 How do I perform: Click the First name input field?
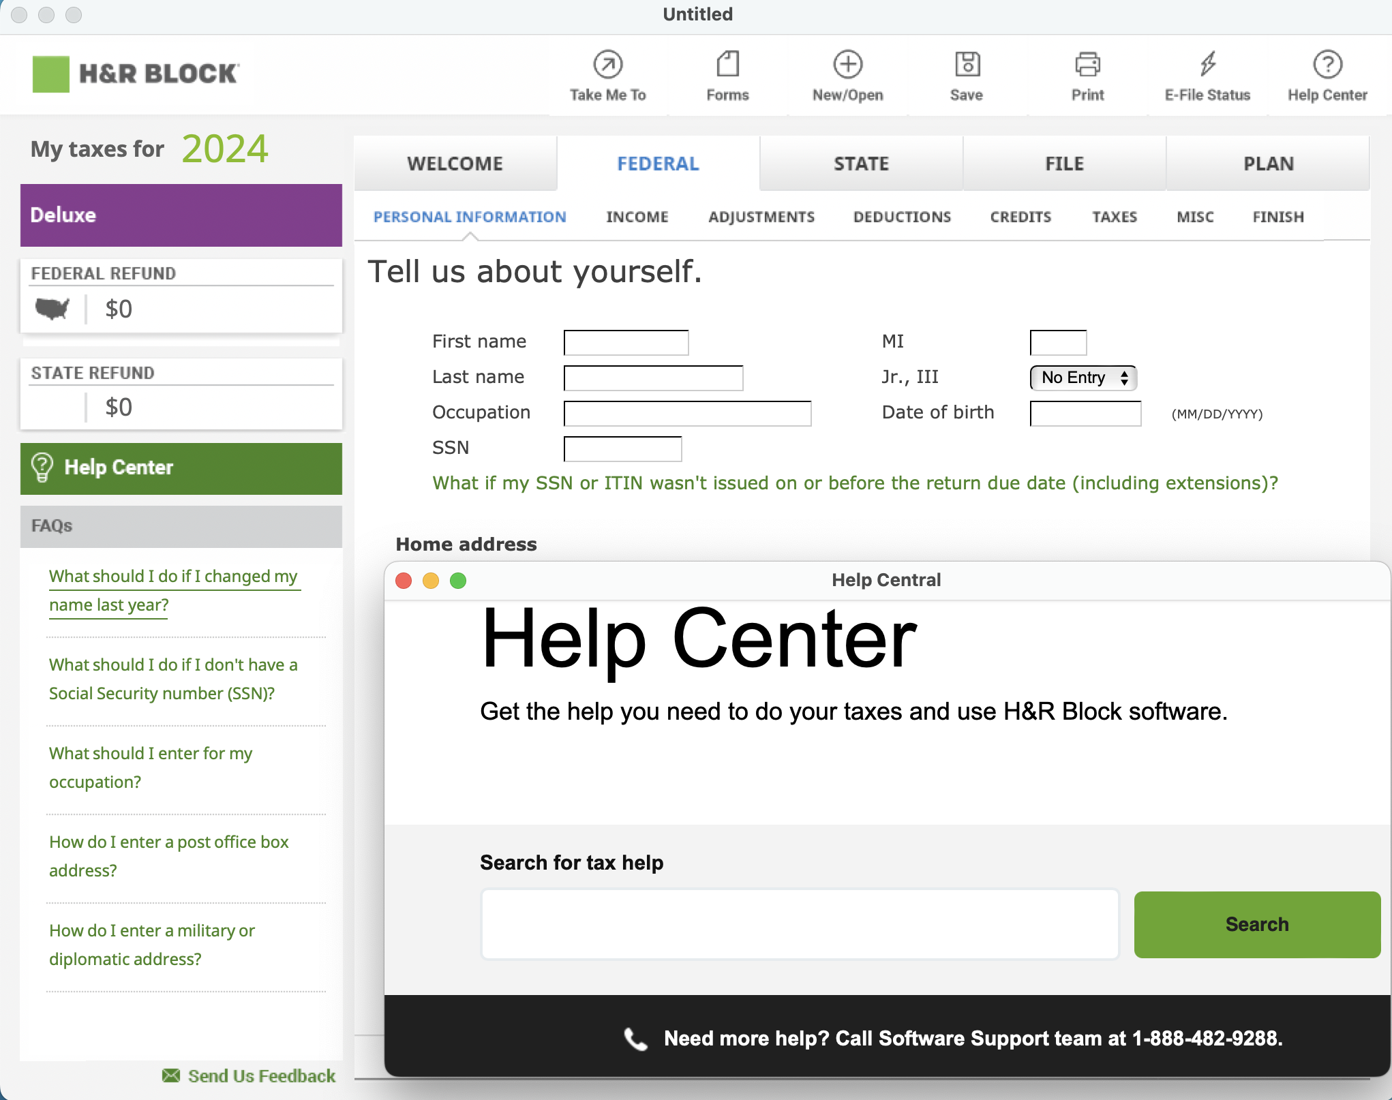[625, 342]
